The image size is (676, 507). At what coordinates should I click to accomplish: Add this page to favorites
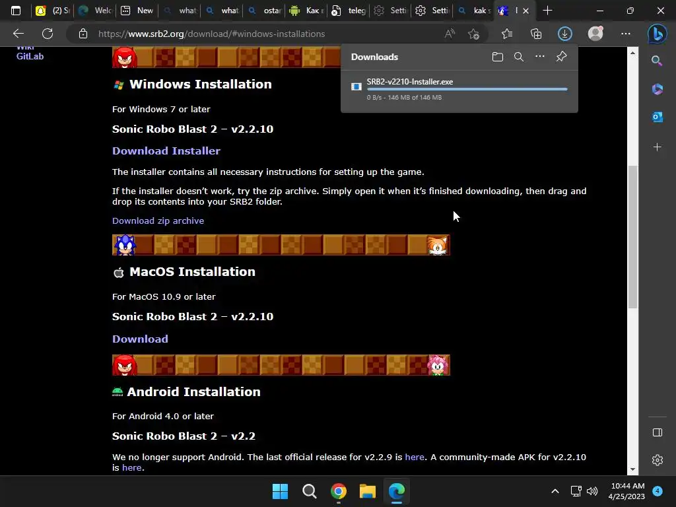(x=474, y=34)
